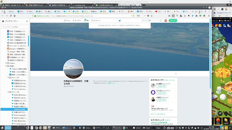Viewport: 232px width, 130px height.
Task: Close the active Twitter profile tab
Action: [x=69, y=11]
